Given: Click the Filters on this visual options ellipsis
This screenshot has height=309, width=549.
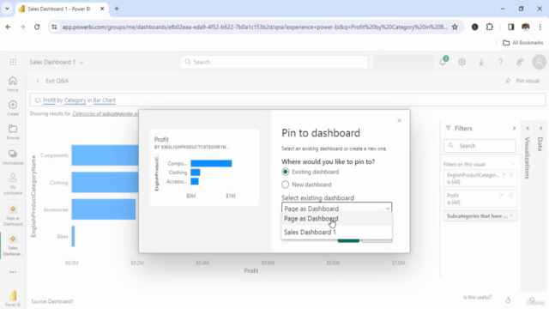Looking at the screenshot, I should click(514, 164).
